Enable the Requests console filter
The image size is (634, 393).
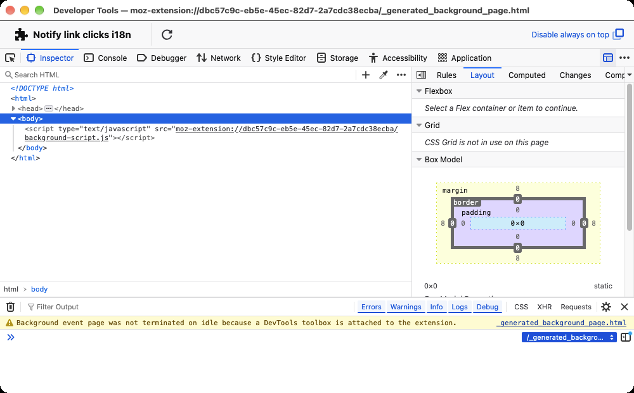[x=576, y=307]
